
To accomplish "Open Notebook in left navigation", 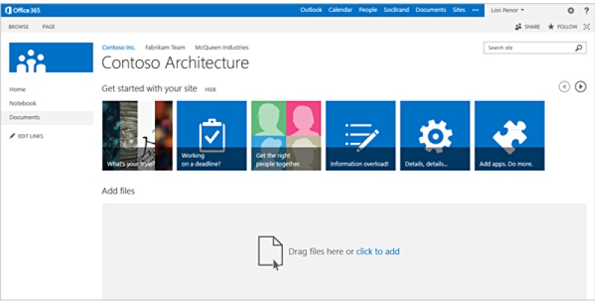I will pos(23,103).
